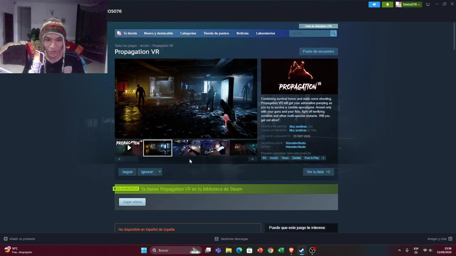Click the thumbnail strip slider handle

pyautogui.click(x=131, y=159)
